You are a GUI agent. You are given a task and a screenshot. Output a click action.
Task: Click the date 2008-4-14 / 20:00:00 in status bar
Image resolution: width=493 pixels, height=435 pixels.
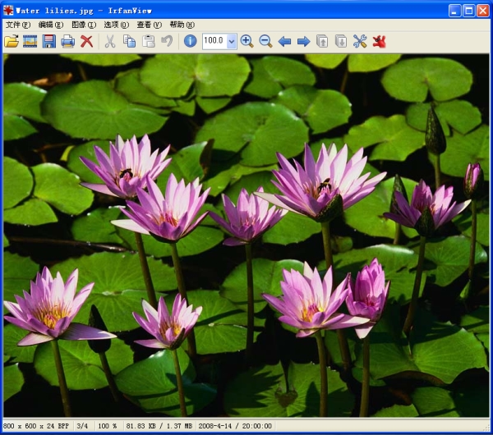(235, 426)
